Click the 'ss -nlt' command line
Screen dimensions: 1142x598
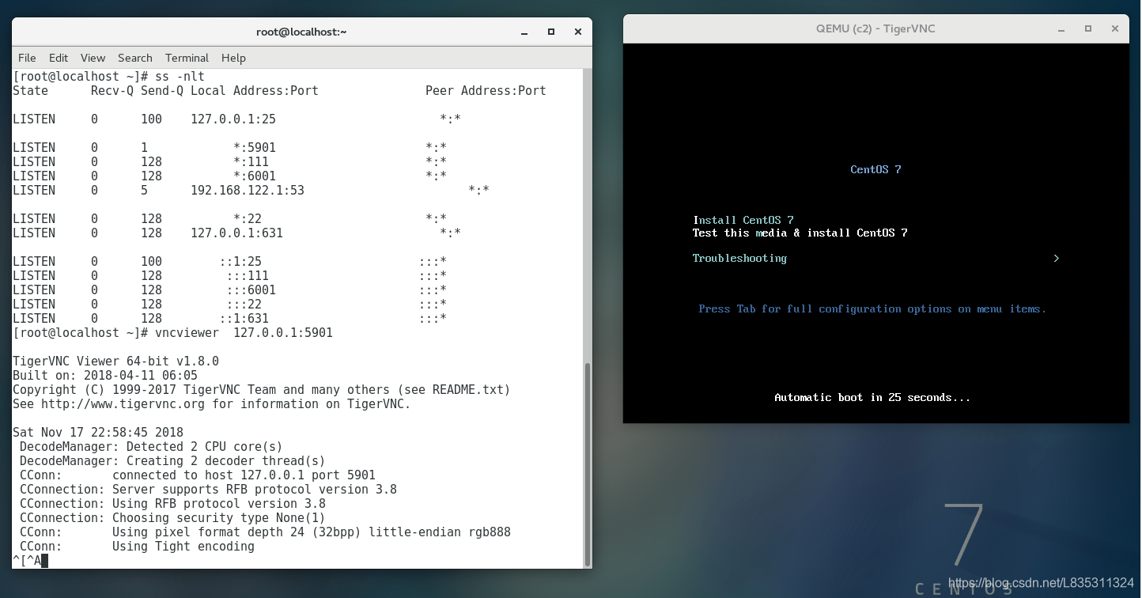[109, 77]
